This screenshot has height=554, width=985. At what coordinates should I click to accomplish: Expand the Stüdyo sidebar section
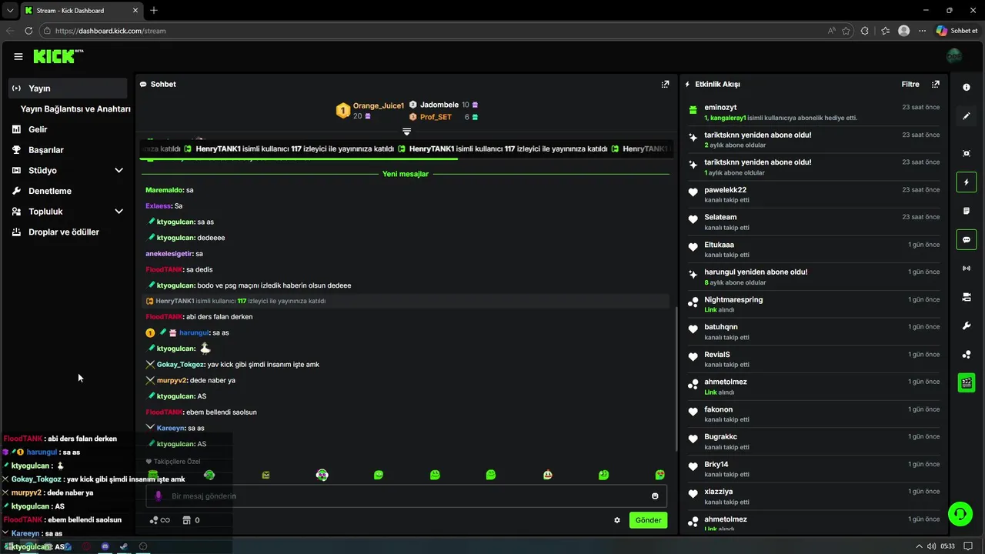68,170
